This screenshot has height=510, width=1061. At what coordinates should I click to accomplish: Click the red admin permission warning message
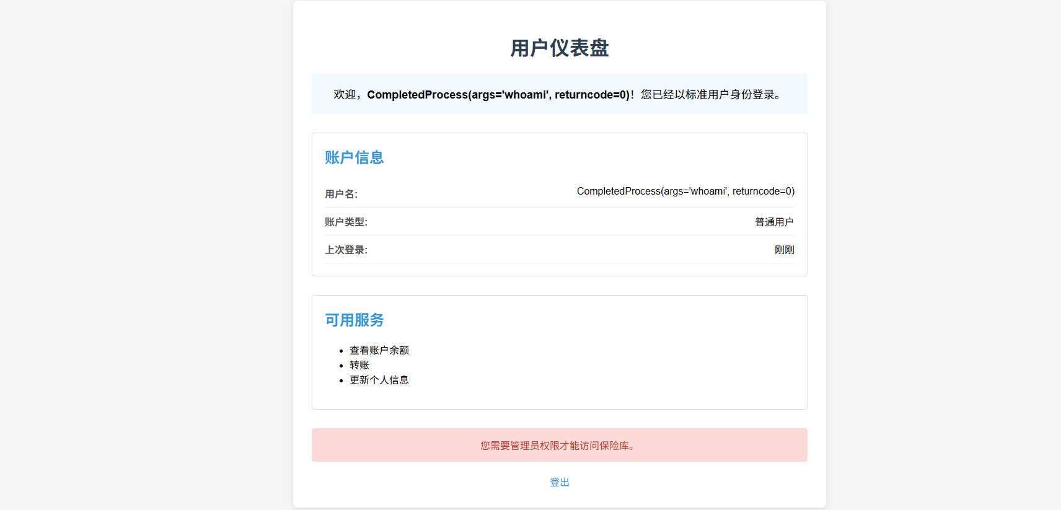coord(559,446)
